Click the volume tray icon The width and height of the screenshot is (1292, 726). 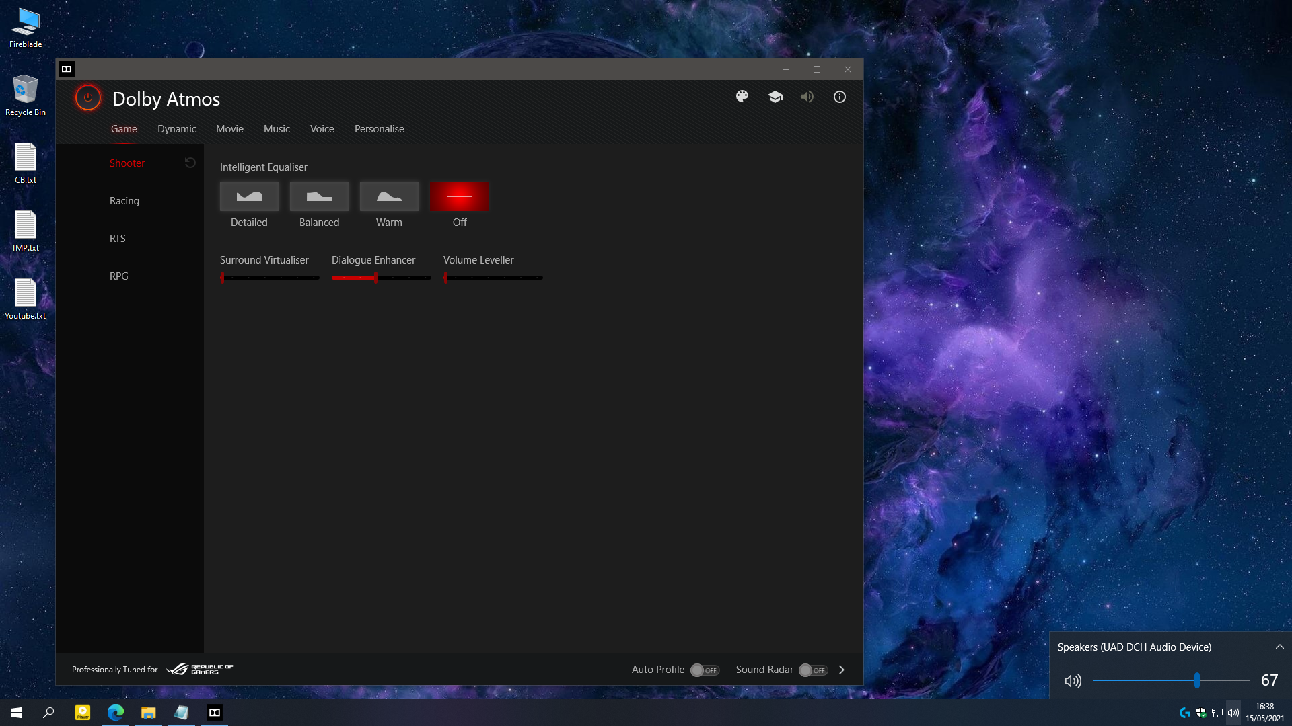1233,713
